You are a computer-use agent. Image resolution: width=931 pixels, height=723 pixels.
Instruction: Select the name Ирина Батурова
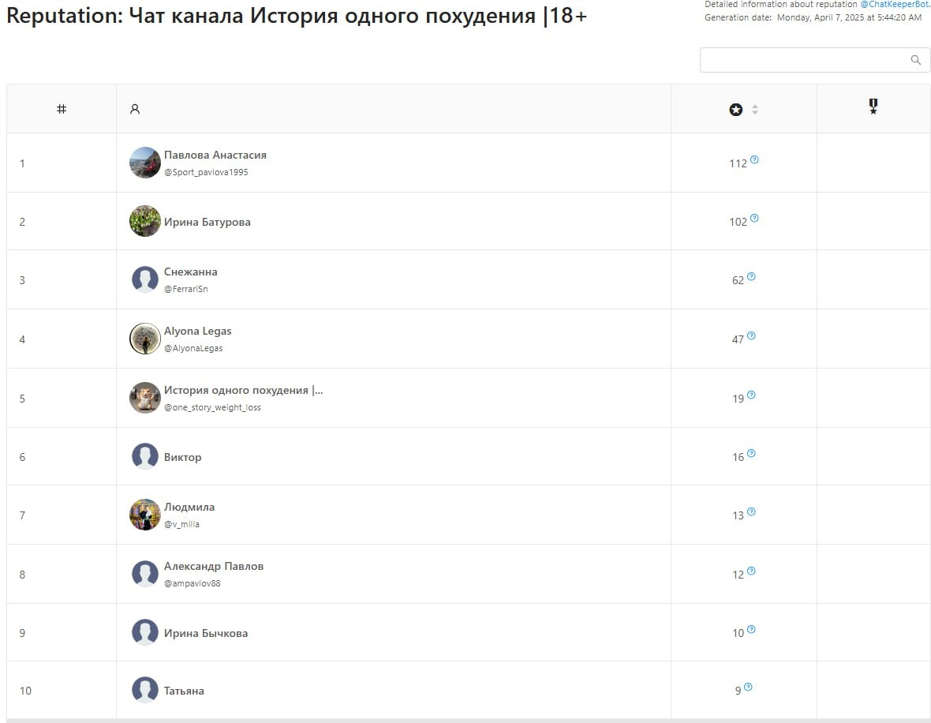[x=208, y=222]
